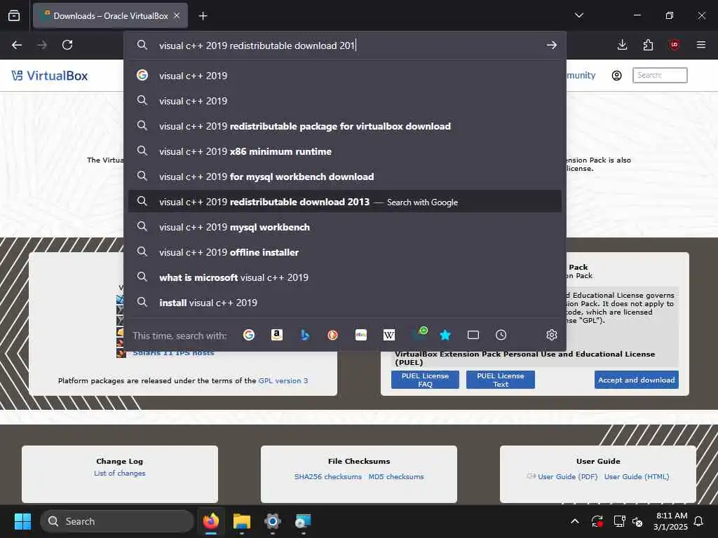Switch to Firefox in the taskbar
Image resolution: width=718 pixels, height=538 pixels.
(210, 521)
